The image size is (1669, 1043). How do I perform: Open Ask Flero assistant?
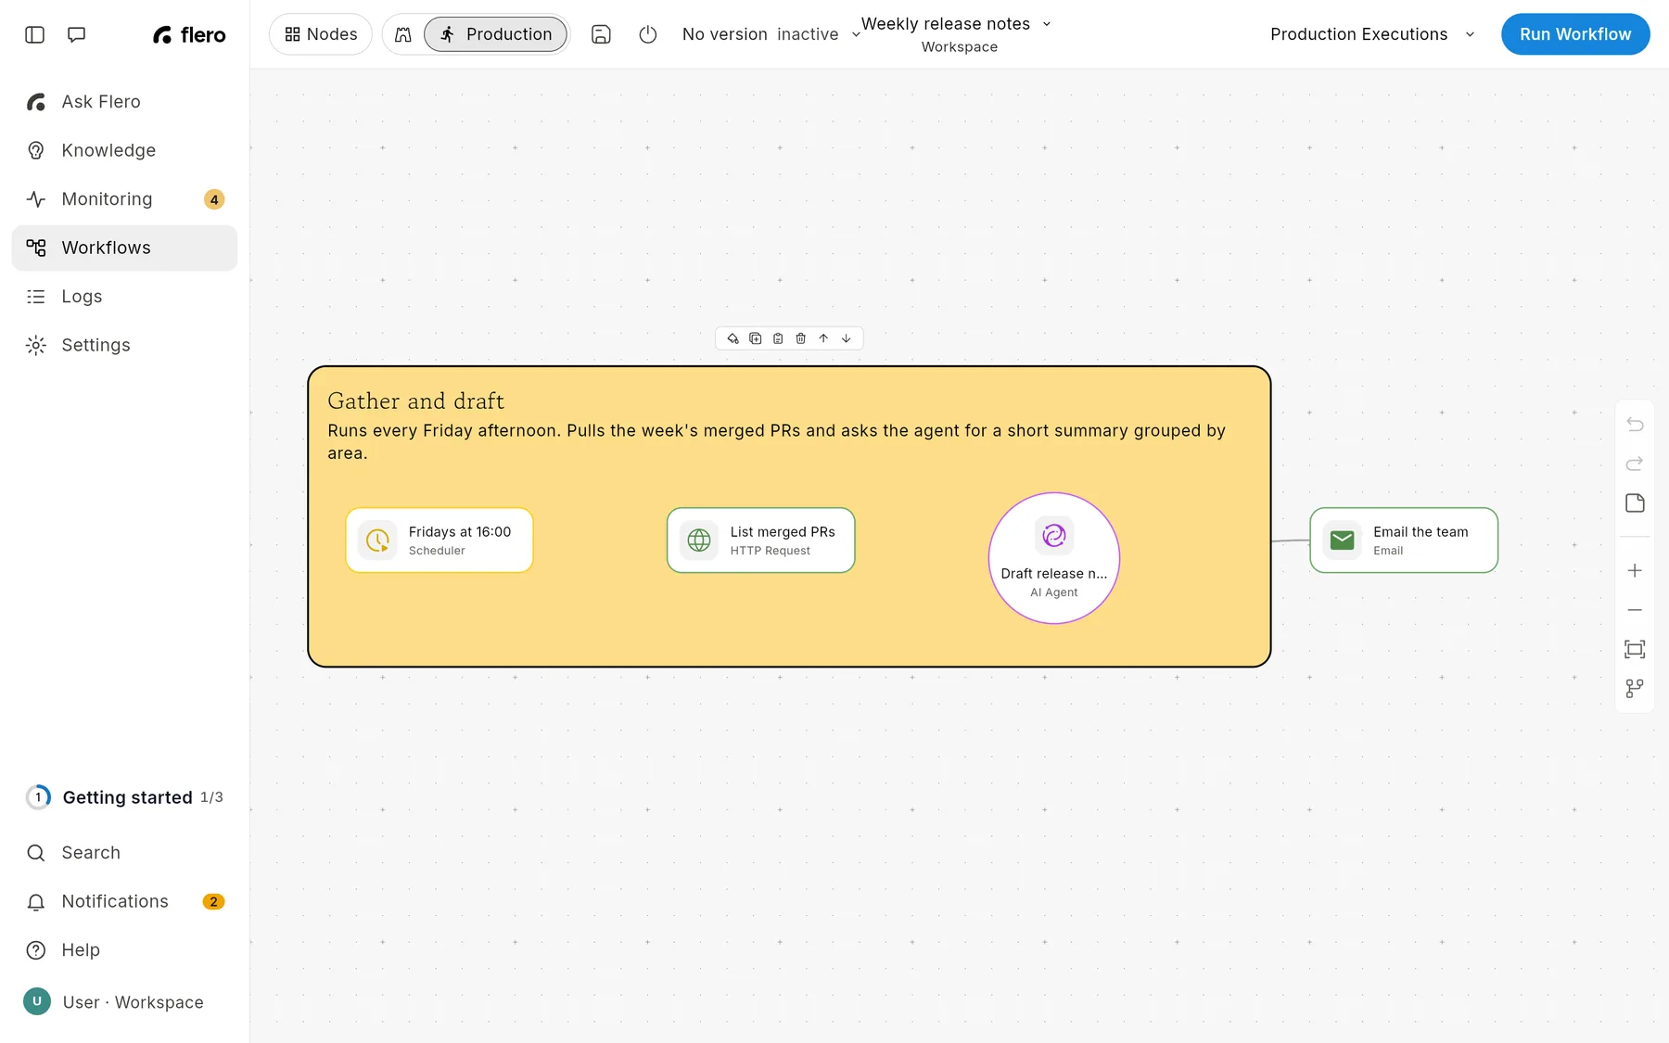(124, 102)
